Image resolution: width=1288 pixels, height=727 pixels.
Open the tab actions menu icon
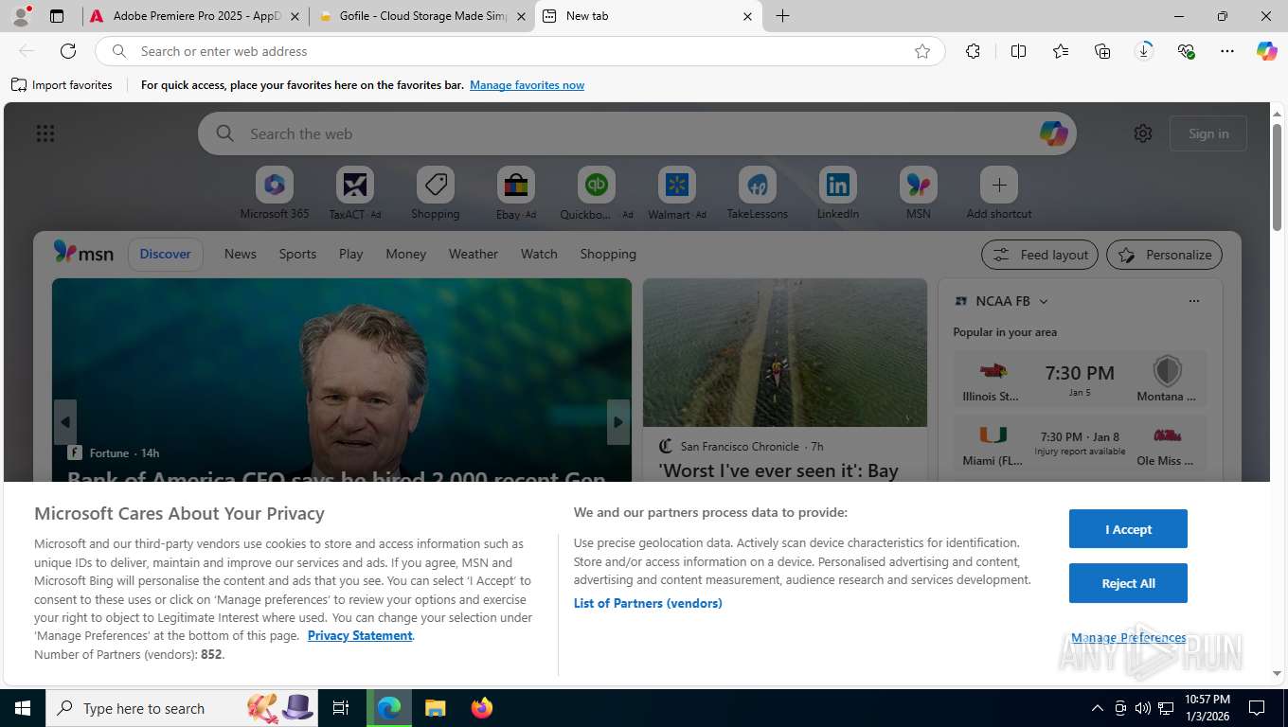[57, 16]
